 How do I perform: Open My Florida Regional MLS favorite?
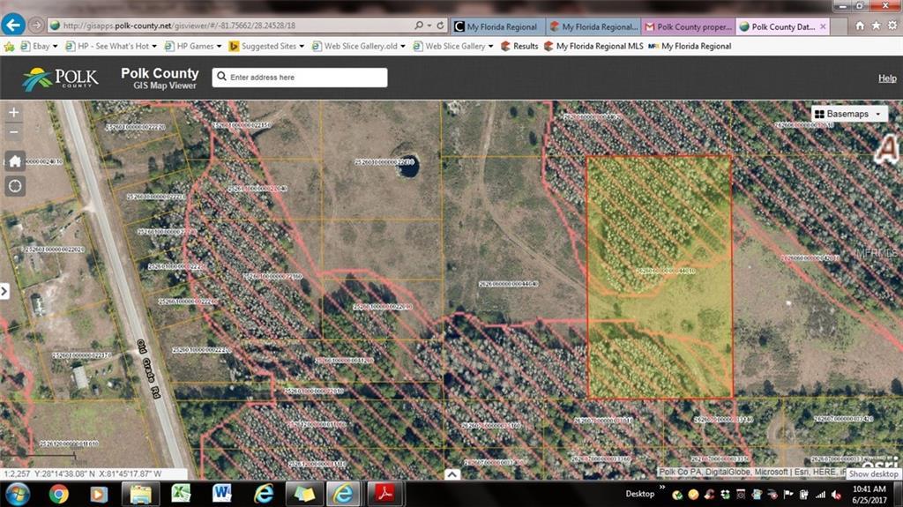[x=593, y=46]
